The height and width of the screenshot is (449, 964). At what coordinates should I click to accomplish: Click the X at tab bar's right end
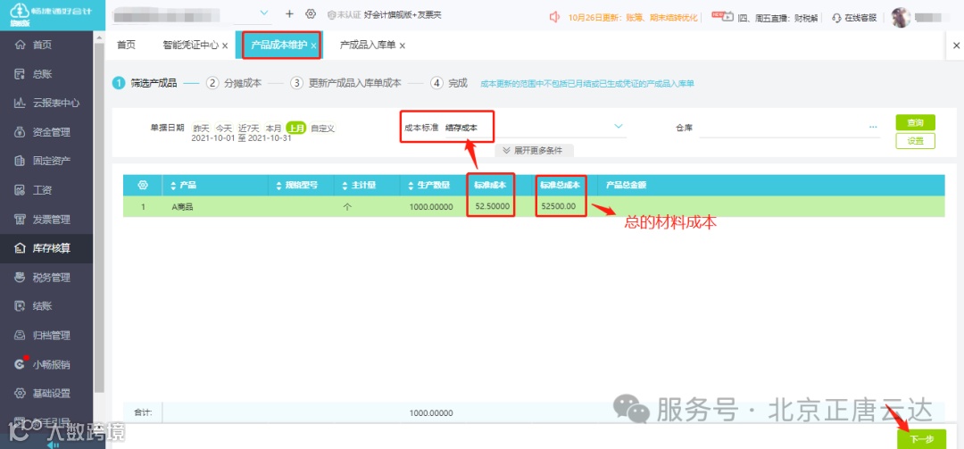click(x=956, y=46)
